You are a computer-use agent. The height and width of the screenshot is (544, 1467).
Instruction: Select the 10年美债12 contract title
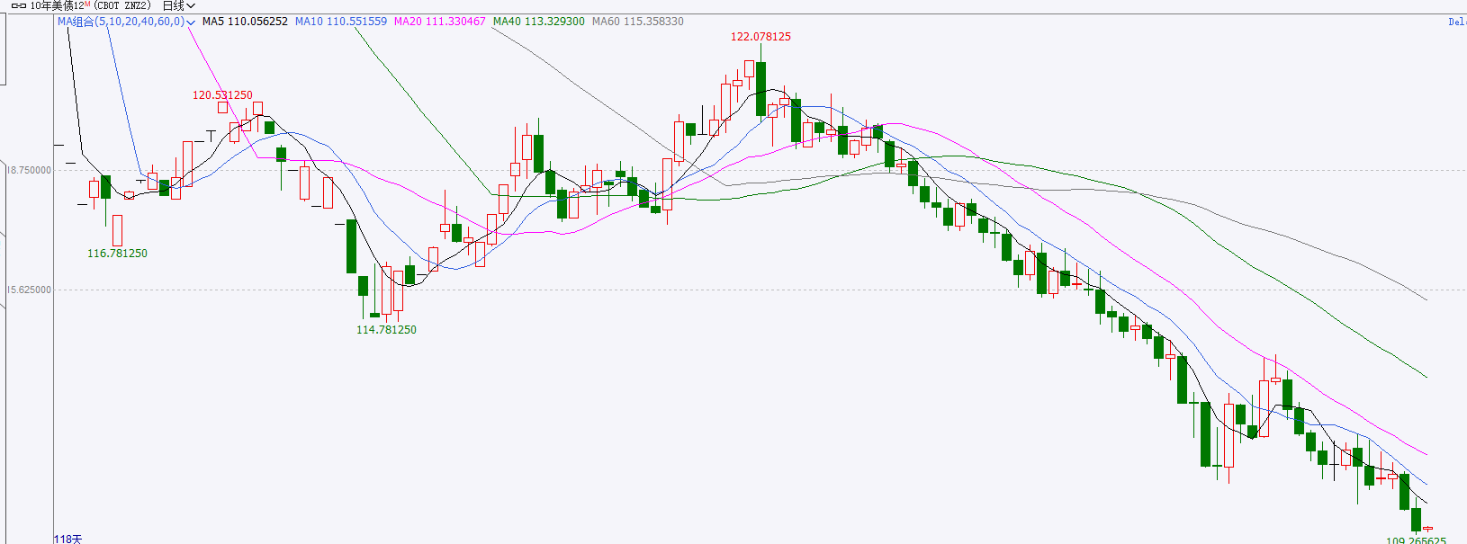57,5
